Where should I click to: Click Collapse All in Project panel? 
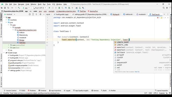(36, 14)
